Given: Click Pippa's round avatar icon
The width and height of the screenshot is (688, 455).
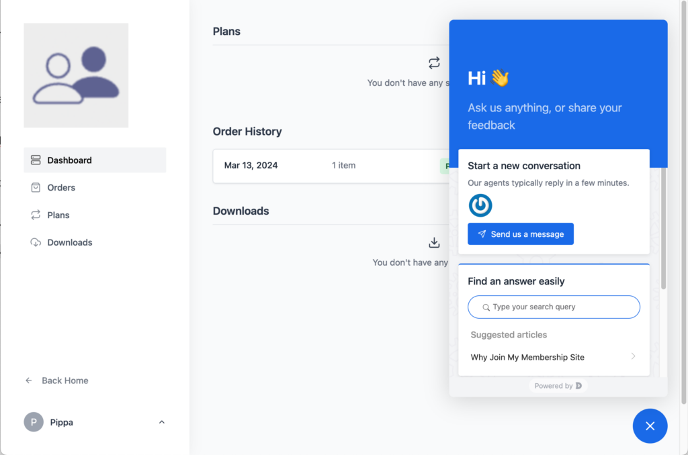Looking at the screenshot, I should tap(34, 422).
